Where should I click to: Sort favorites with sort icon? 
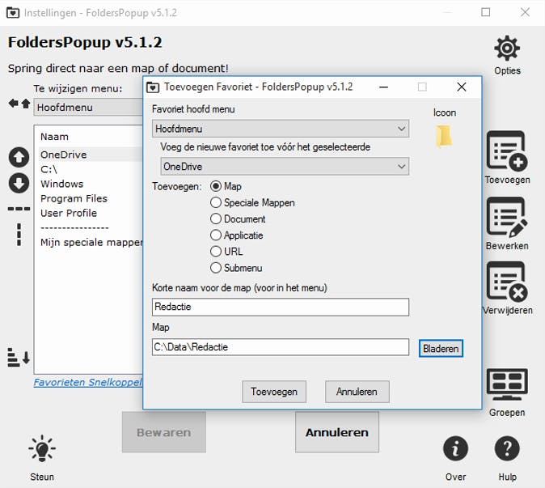(19, 357)
